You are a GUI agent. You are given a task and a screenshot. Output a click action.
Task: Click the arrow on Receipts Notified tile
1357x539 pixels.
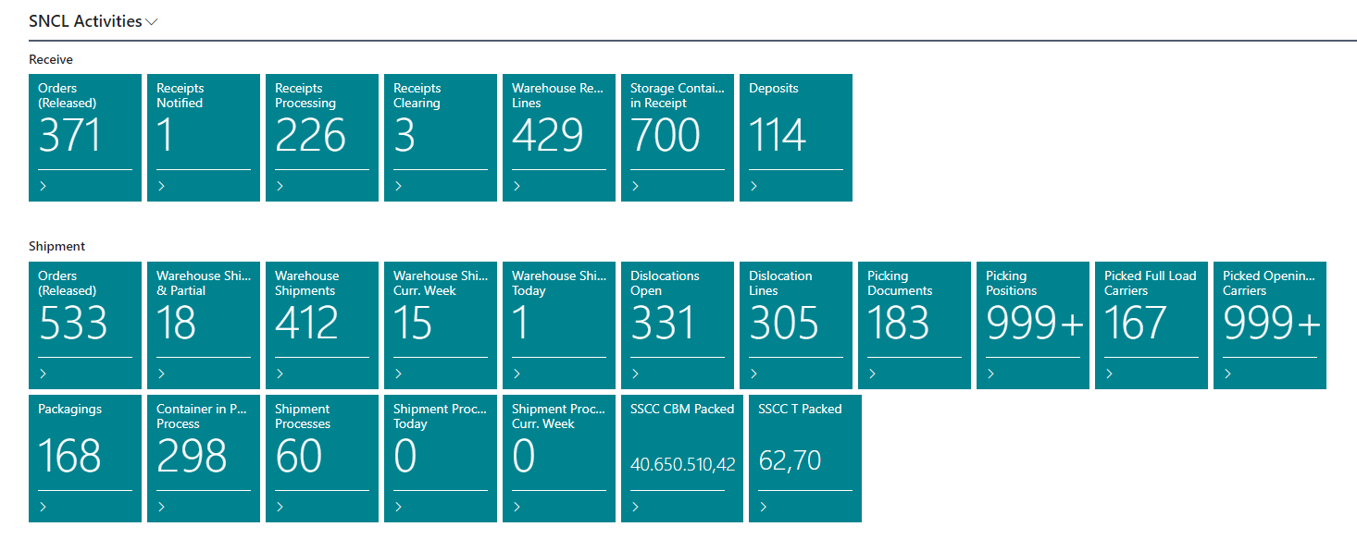coord(162,186)
